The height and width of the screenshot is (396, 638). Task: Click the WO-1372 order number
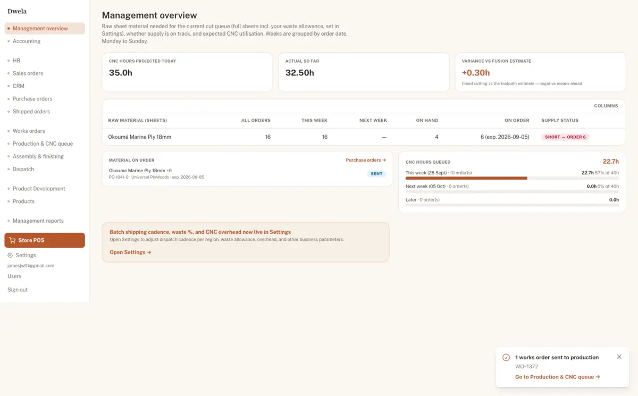tap(526, 367)
